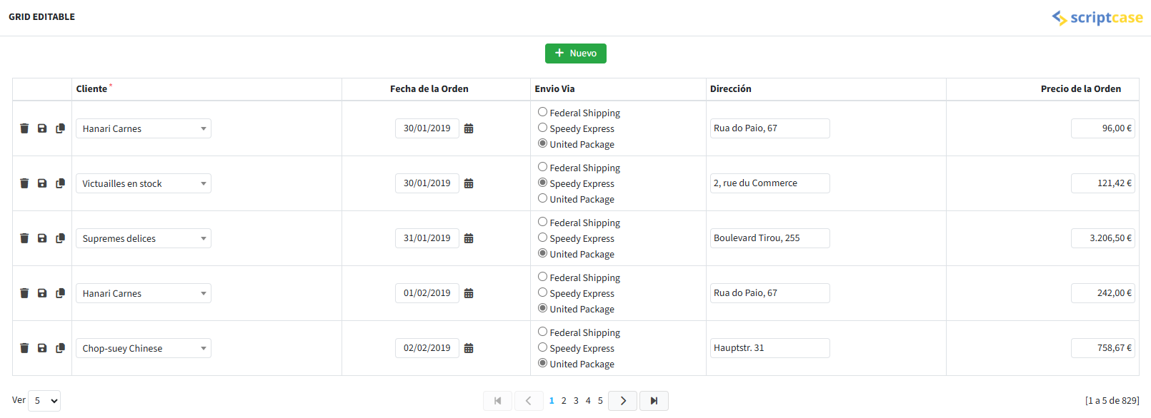This screenshot has height=418, width=1151.
Task: Return to the first page
Action: (497, 400)
